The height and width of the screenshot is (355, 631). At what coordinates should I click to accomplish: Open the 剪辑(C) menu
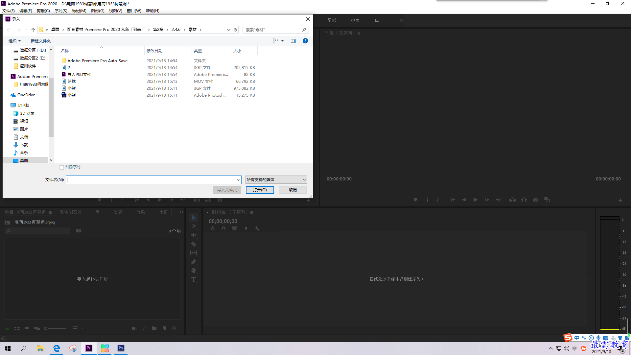tap(43, 11)
